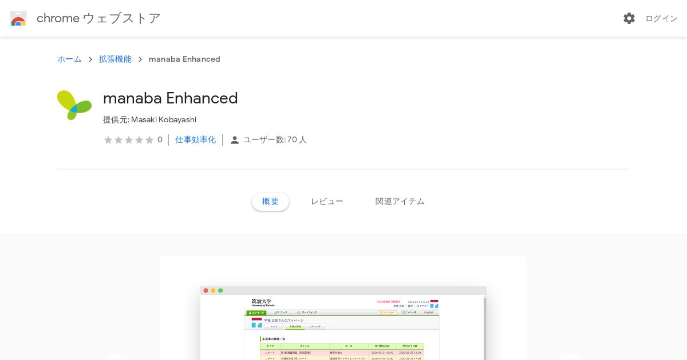Open the settings gear menu
687x360 pixels.
pyautogui.click(x=629, y=18)
